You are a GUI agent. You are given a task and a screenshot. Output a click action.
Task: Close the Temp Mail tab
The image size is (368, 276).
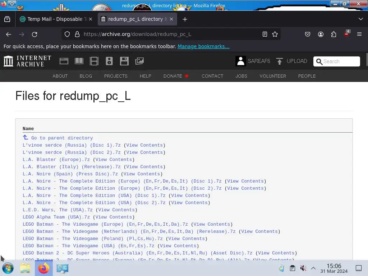pos(91,19)
